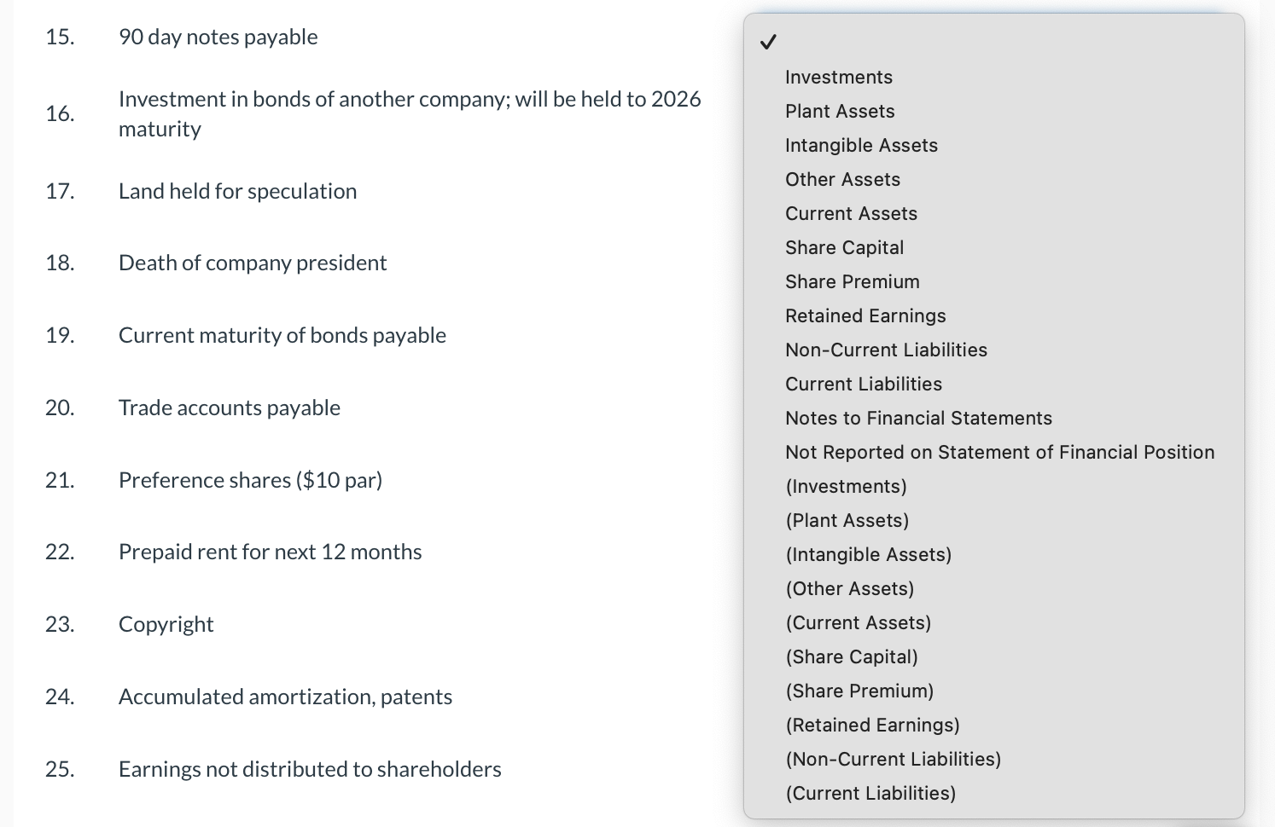
Task: Select Other Assets option
Action: [x=842, y=180]
